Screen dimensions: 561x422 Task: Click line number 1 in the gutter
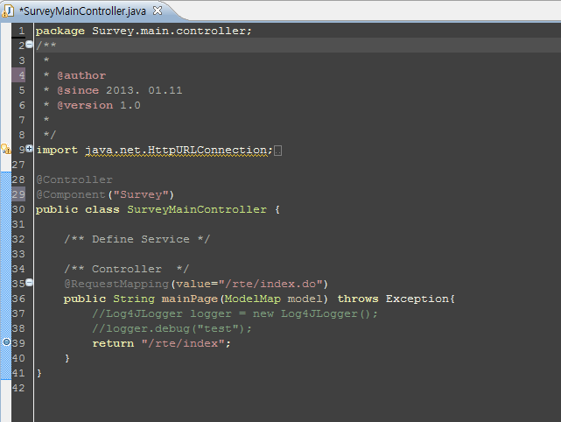[22, 31]
